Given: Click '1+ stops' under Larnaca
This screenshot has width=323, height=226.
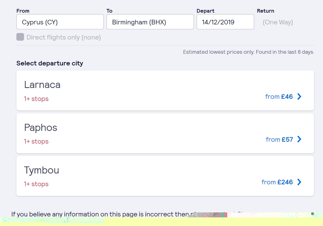Looking at the screenshot, I should coord(36,99).
